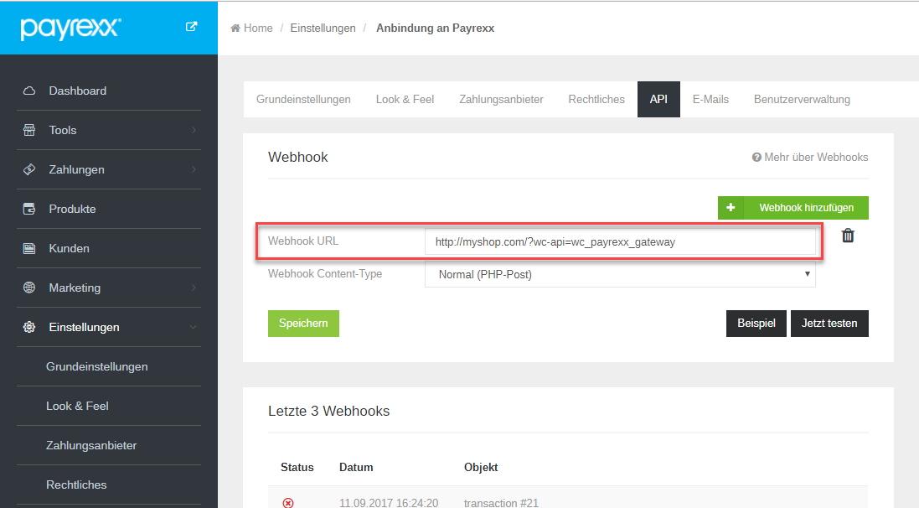Switch to the E-Mails tab
The height and width of the screenshot is (508, 919).
[710, 99]
